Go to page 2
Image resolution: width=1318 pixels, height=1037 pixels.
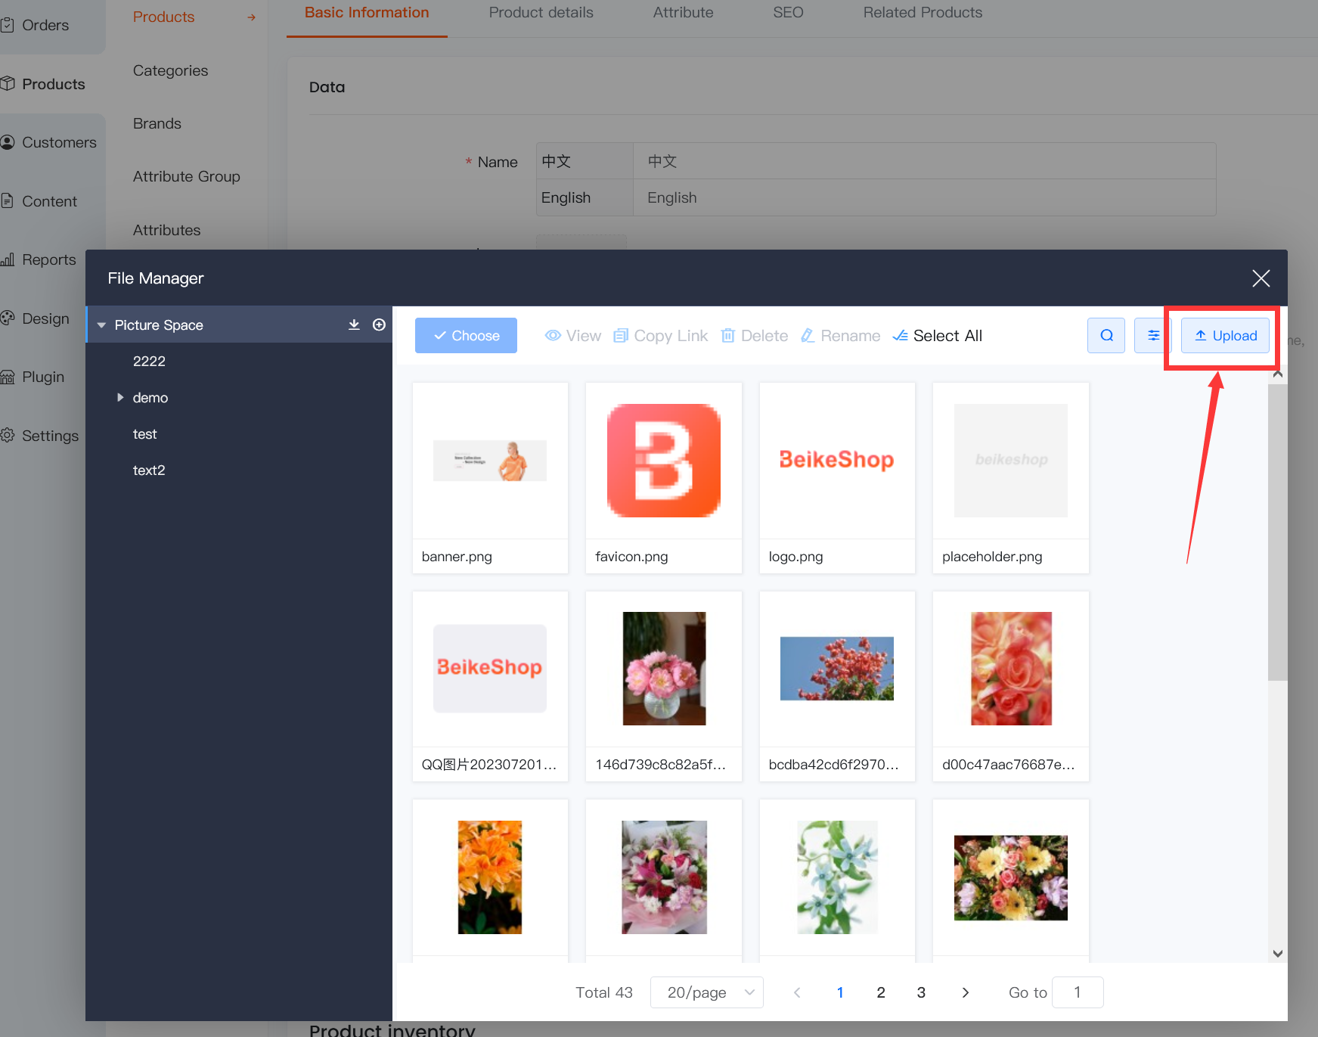click(x=881, y=992)
